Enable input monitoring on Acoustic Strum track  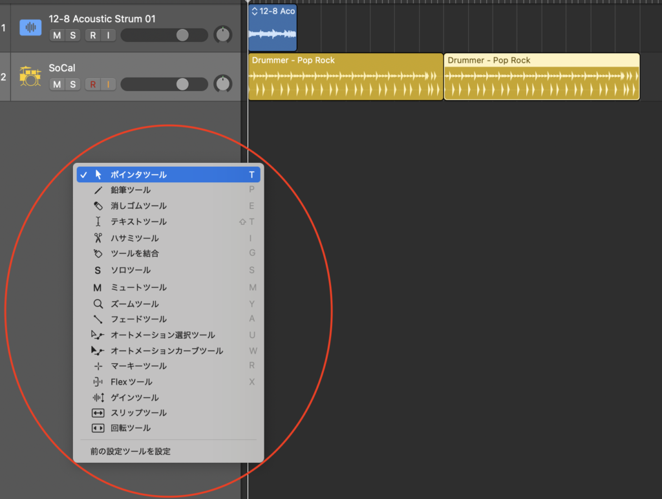click(108, 35)
